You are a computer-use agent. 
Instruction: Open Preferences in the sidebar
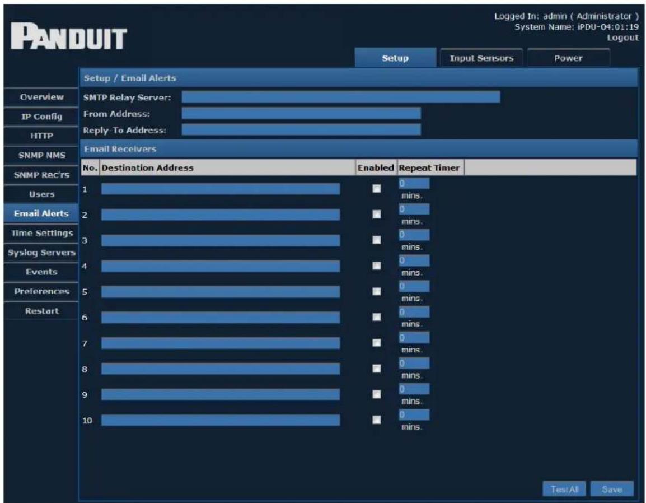(41, 291)
